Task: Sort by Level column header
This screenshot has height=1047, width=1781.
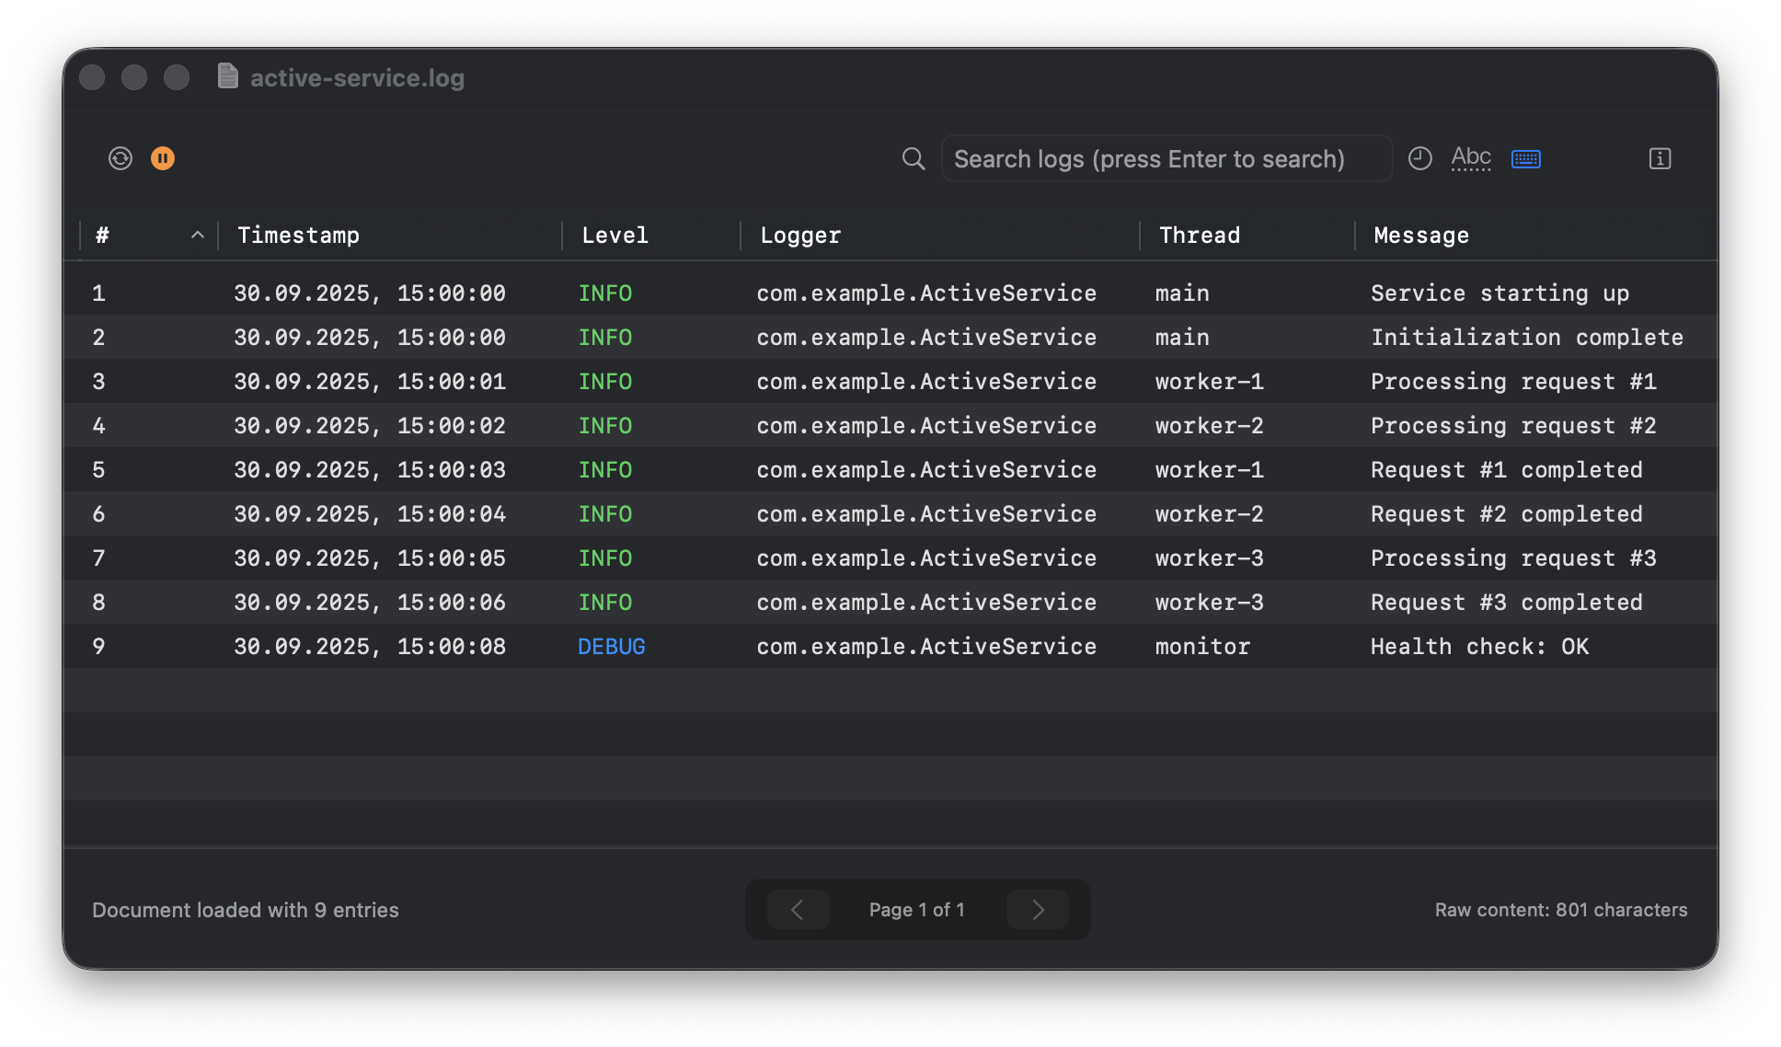Action: [615, 236]
